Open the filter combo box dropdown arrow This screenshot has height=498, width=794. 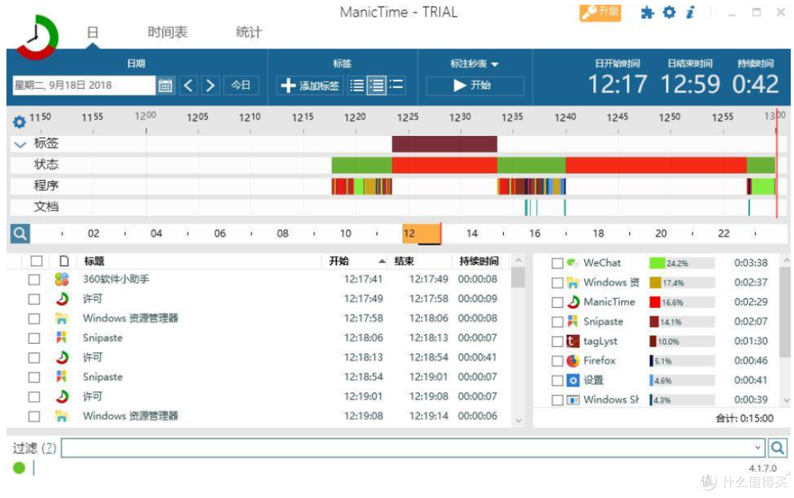757,448
